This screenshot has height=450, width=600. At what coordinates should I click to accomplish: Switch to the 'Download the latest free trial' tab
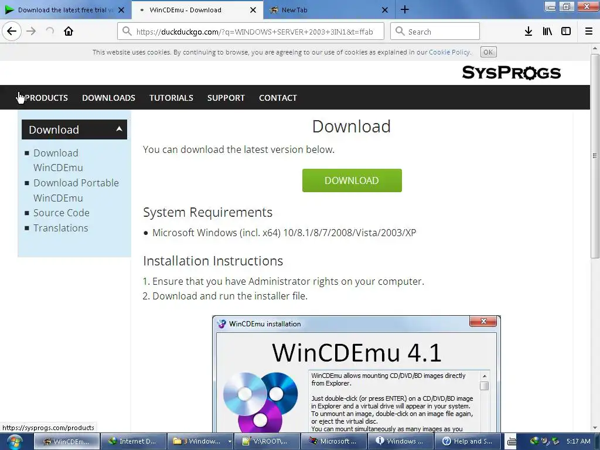pyautogui.click(x=66, y=10)
